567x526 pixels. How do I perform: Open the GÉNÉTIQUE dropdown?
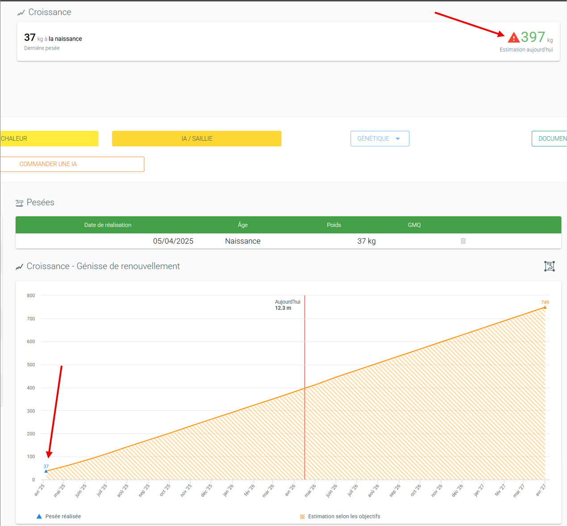click(380, 138)
